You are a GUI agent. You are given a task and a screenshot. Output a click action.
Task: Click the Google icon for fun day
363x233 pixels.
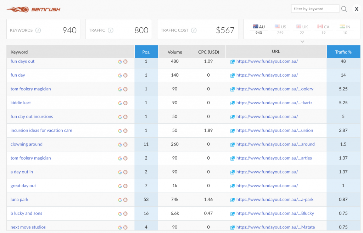120,76
